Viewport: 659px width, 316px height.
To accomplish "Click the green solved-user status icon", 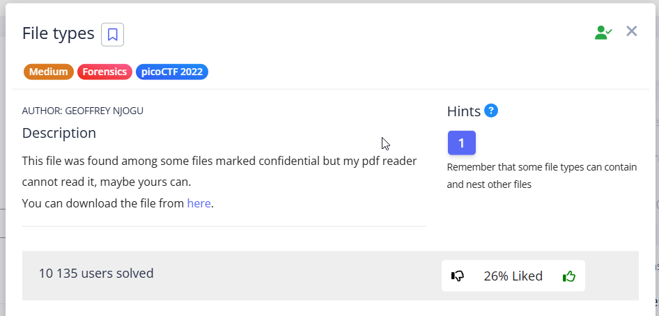I will click(x=603, y=32).
